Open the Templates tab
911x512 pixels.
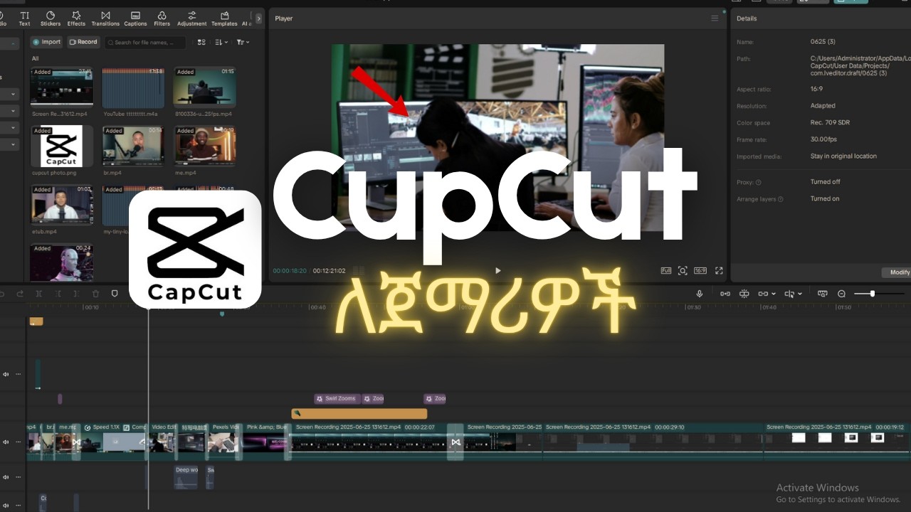click(224, 18)
